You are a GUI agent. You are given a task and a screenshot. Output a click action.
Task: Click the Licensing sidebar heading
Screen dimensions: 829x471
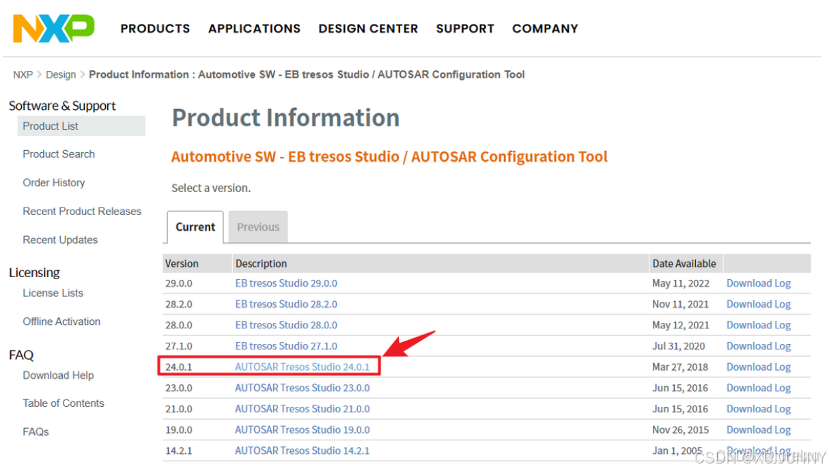click(x=34, y=273)
